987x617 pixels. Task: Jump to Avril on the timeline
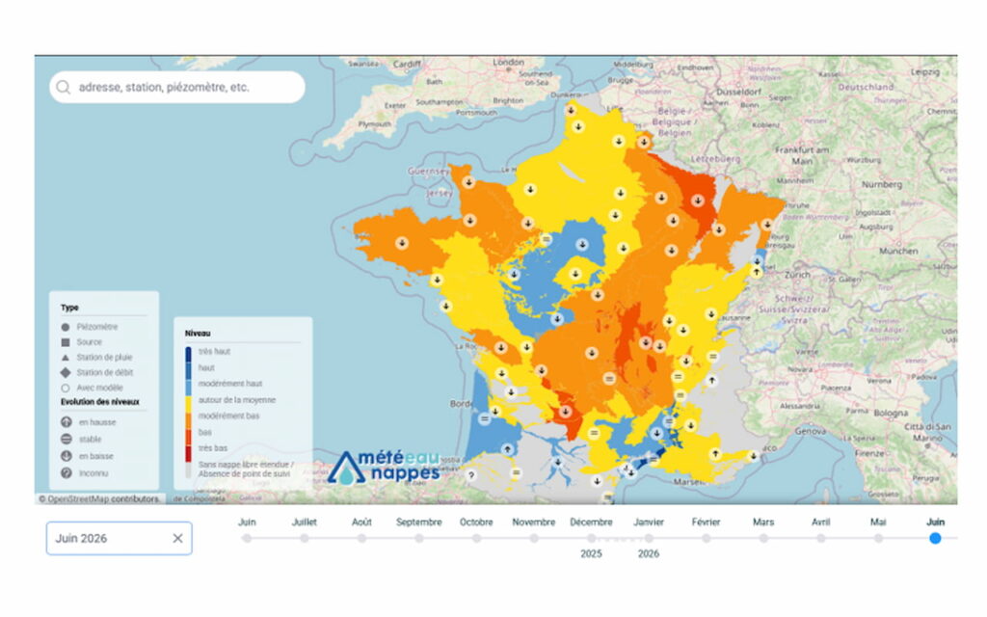click(821, 538)
